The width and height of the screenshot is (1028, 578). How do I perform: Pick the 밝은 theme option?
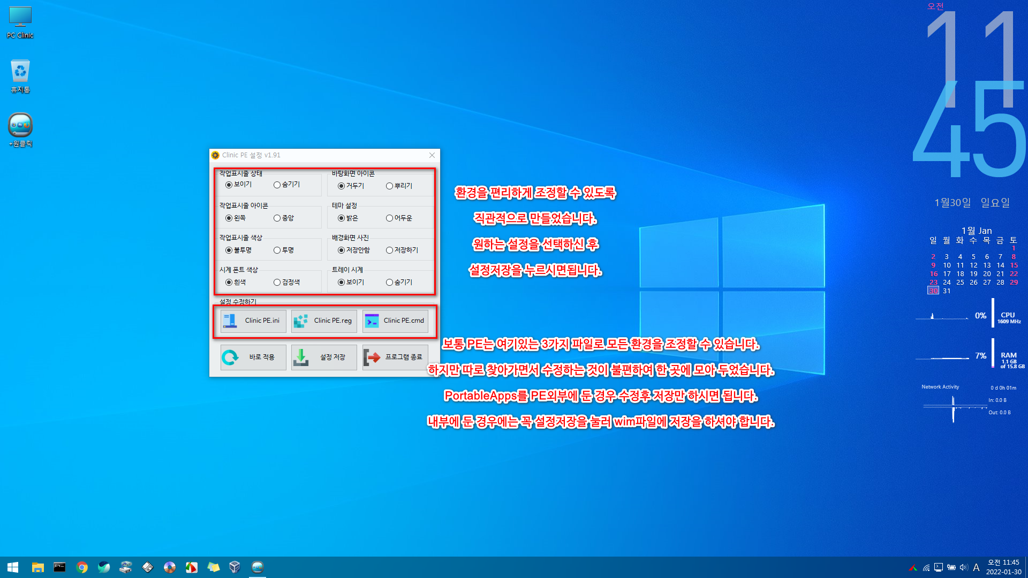[x=348, y=218]
